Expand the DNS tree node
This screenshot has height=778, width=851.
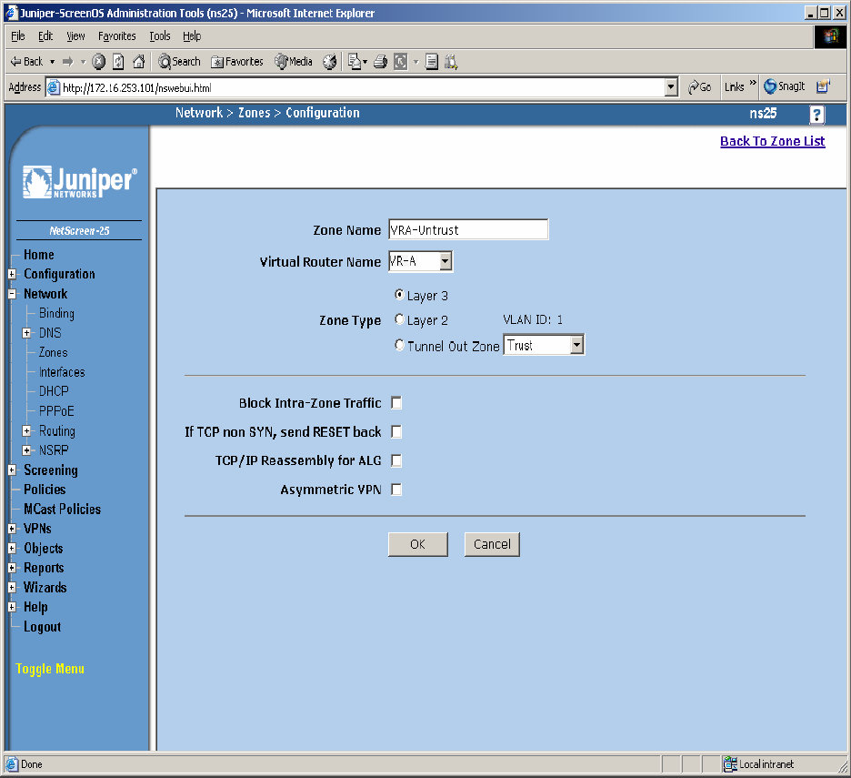pos(26,333)
